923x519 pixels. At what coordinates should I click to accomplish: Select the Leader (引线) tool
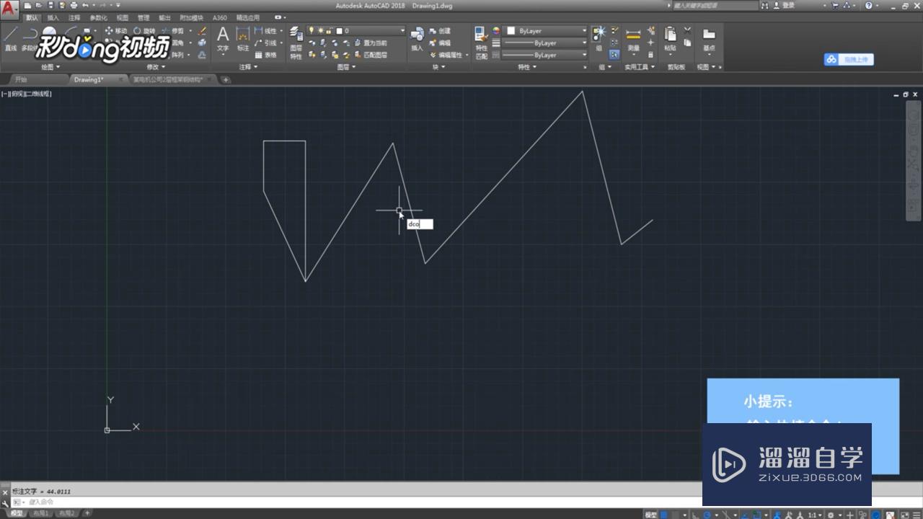point(266,43)
